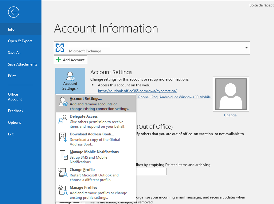The image size is (274, 204).
Task: Click the Change link under profile photo
Action: 230,115
